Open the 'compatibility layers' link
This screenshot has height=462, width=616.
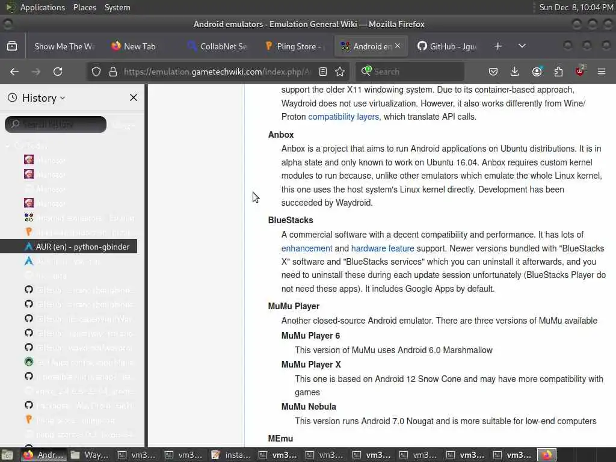pyautogui.click(x=343, y=117)
